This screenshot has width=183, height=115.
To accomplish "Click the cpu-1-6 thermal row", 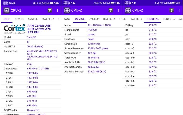I will [x=152, y=86].
